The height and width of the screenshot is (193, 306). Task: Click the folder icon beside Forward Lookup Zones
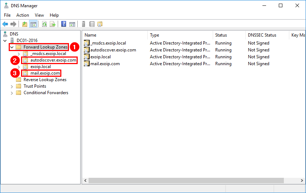click(x=19, y=47)
